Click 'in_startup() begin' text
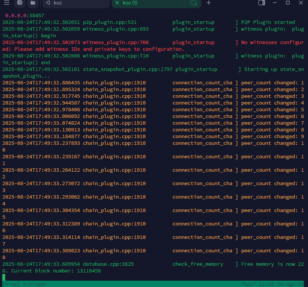Screen dimensions: 308x287 pos(29,36)
